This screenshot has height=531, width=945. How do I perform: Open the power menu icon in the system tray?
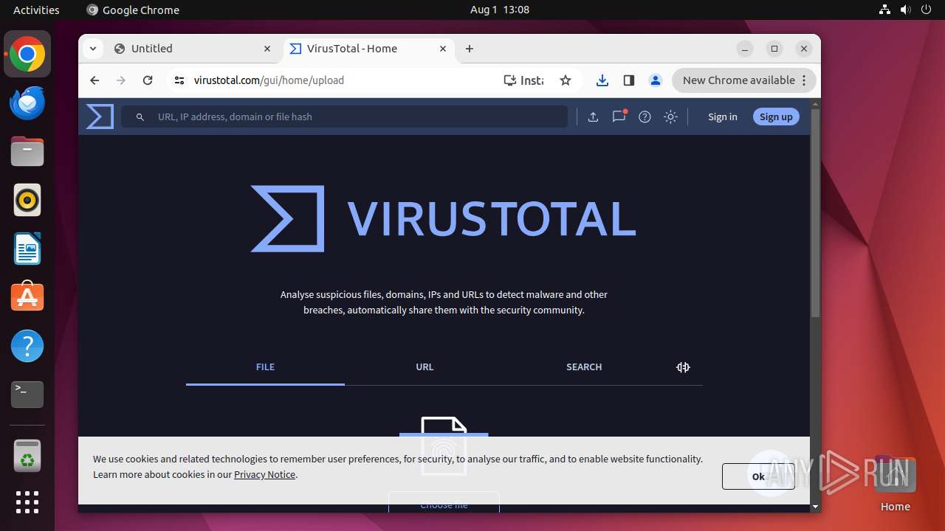(x=926, y=10)
